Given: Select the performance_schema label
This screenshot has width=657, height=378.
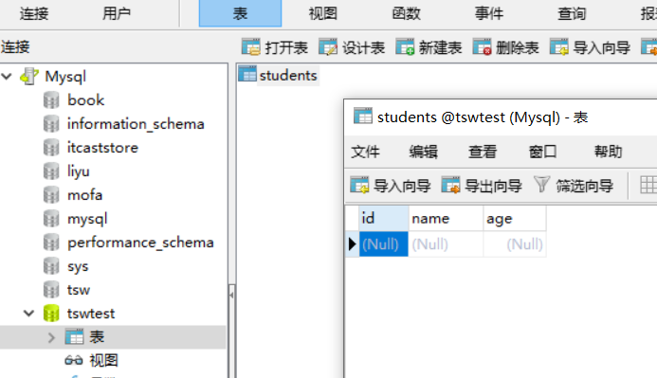Looking at the screenshot, I should coord(140,243).
